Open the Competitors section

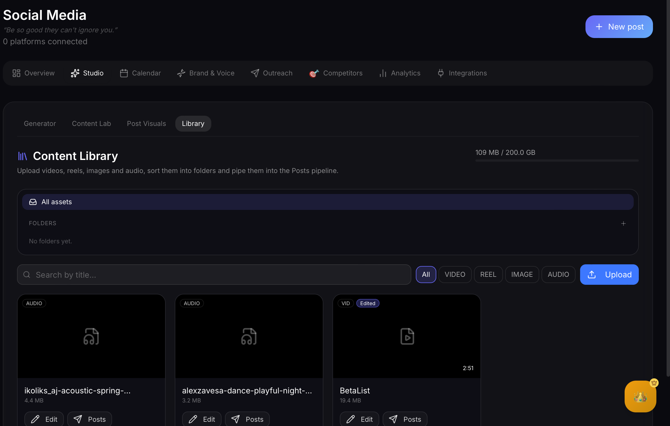tap(336, 73)
